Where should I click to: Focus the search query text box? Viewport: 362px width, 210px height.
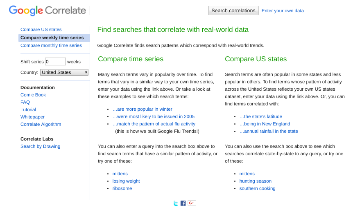[x=149, y=10]
